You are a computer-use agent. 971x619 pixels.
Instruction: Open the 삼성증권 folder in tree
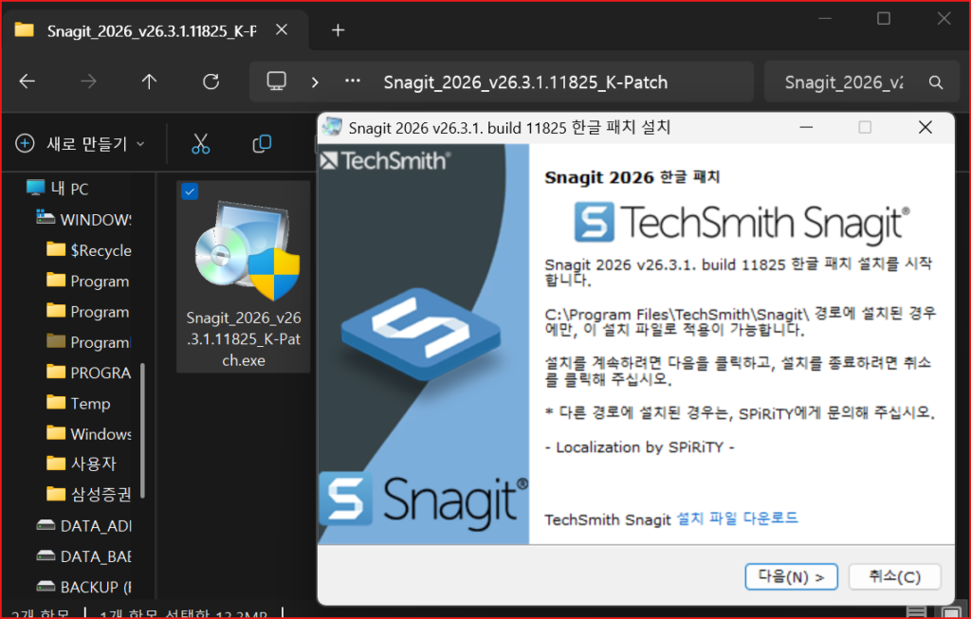pyautogui.click(x=89, y=494)
